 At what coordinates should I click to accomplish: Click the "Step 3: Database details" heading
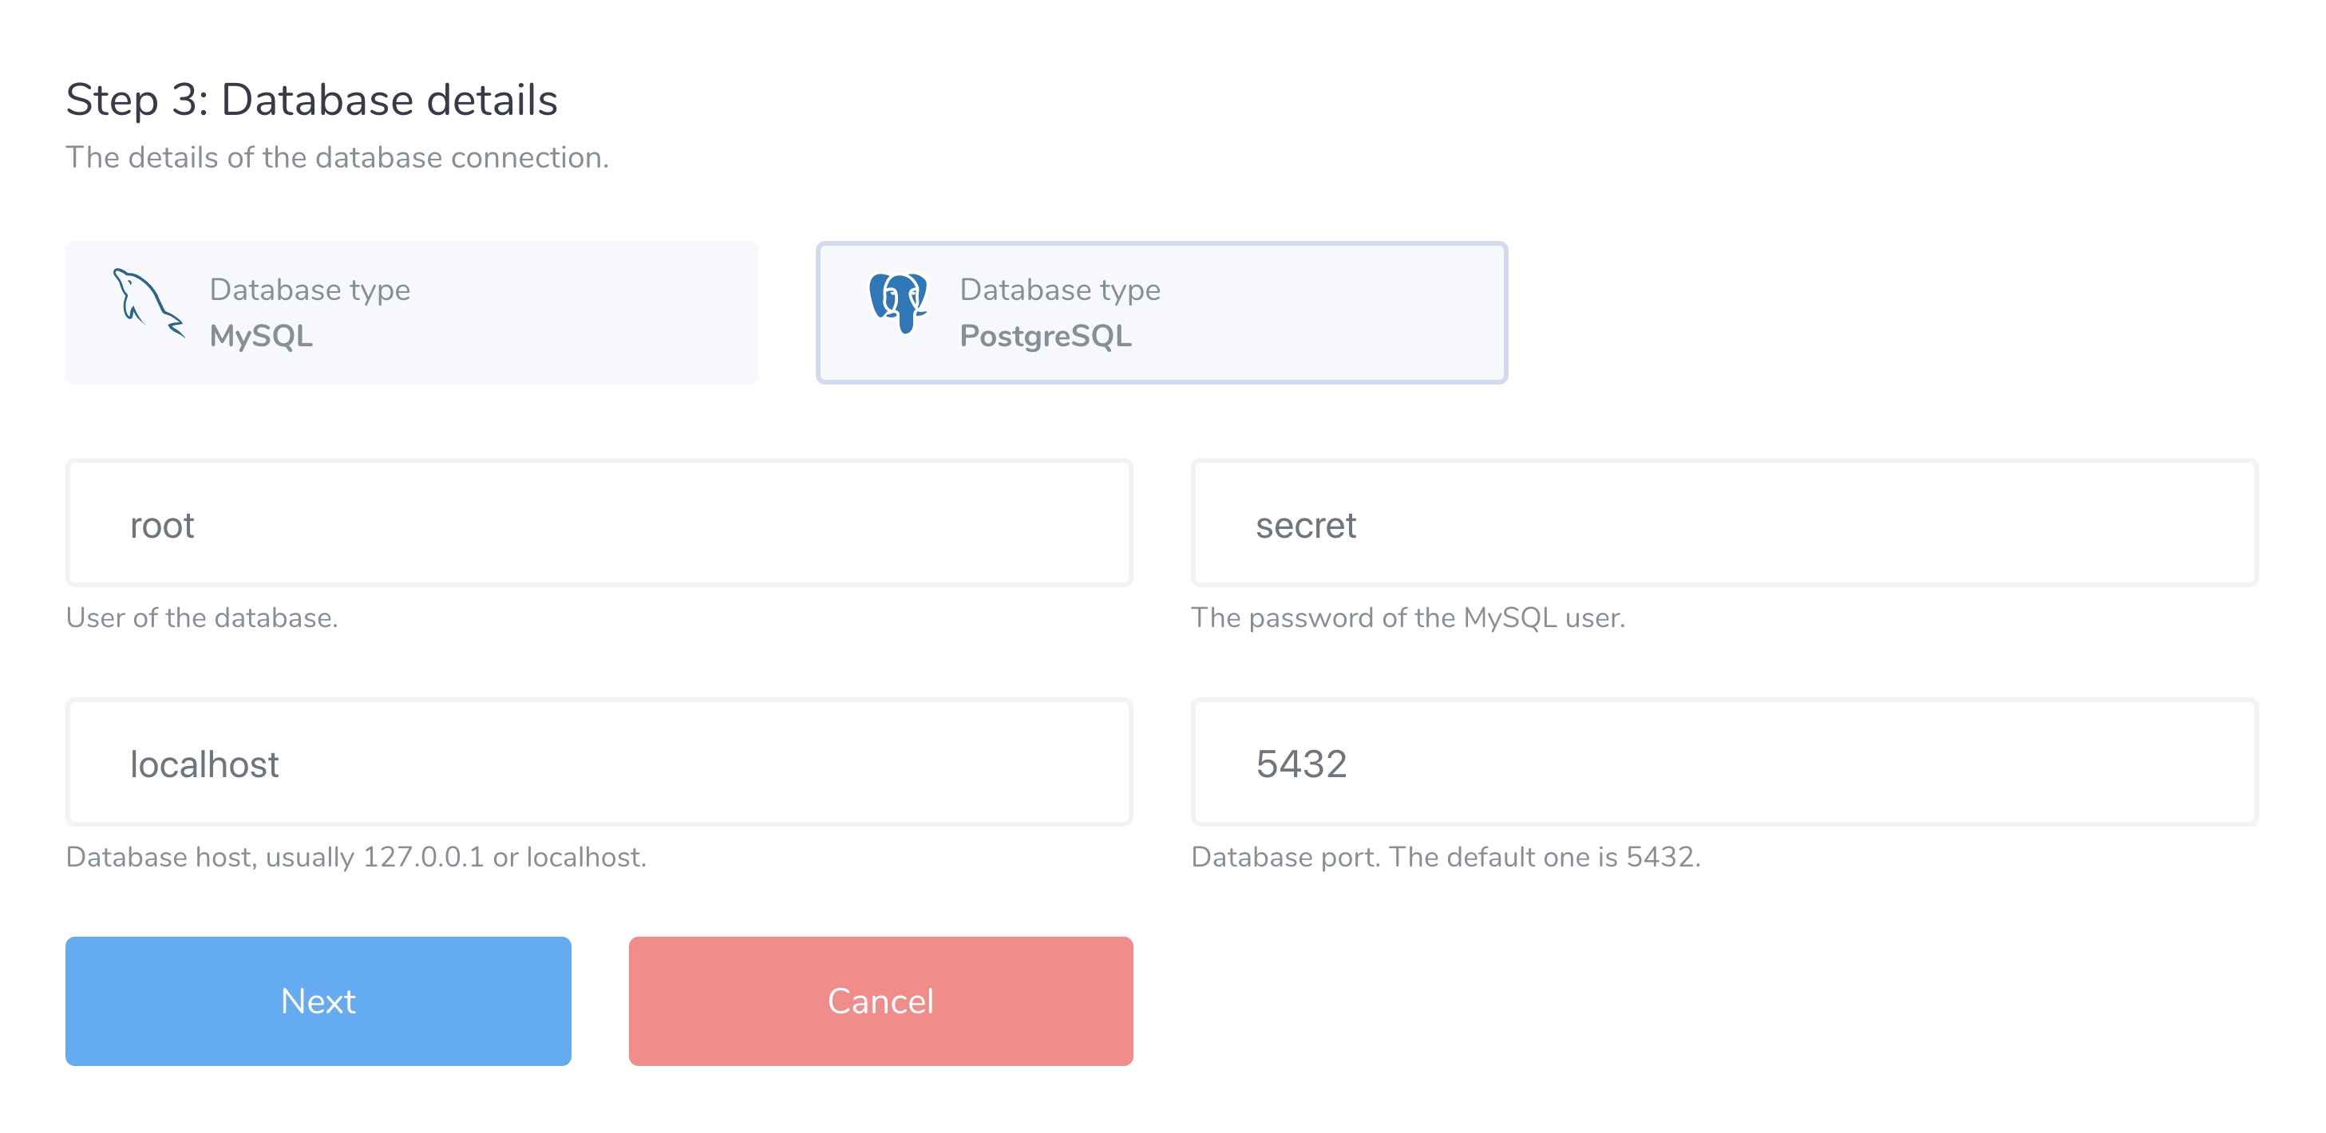[x=311, y=99]
